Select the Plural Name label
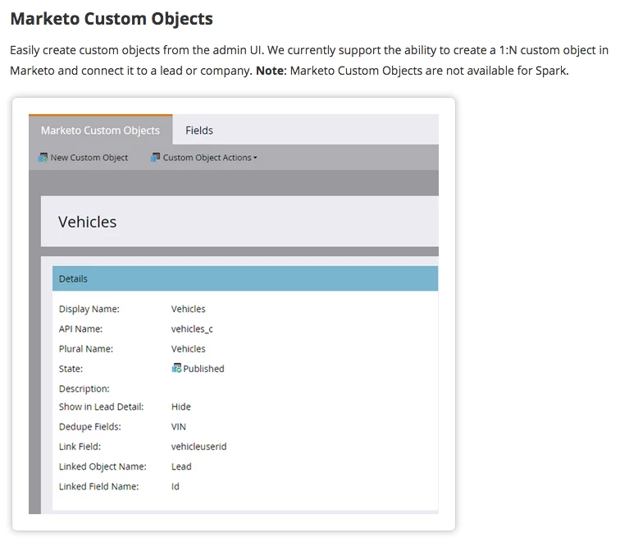620x547 pixels. tap(86, 349)
